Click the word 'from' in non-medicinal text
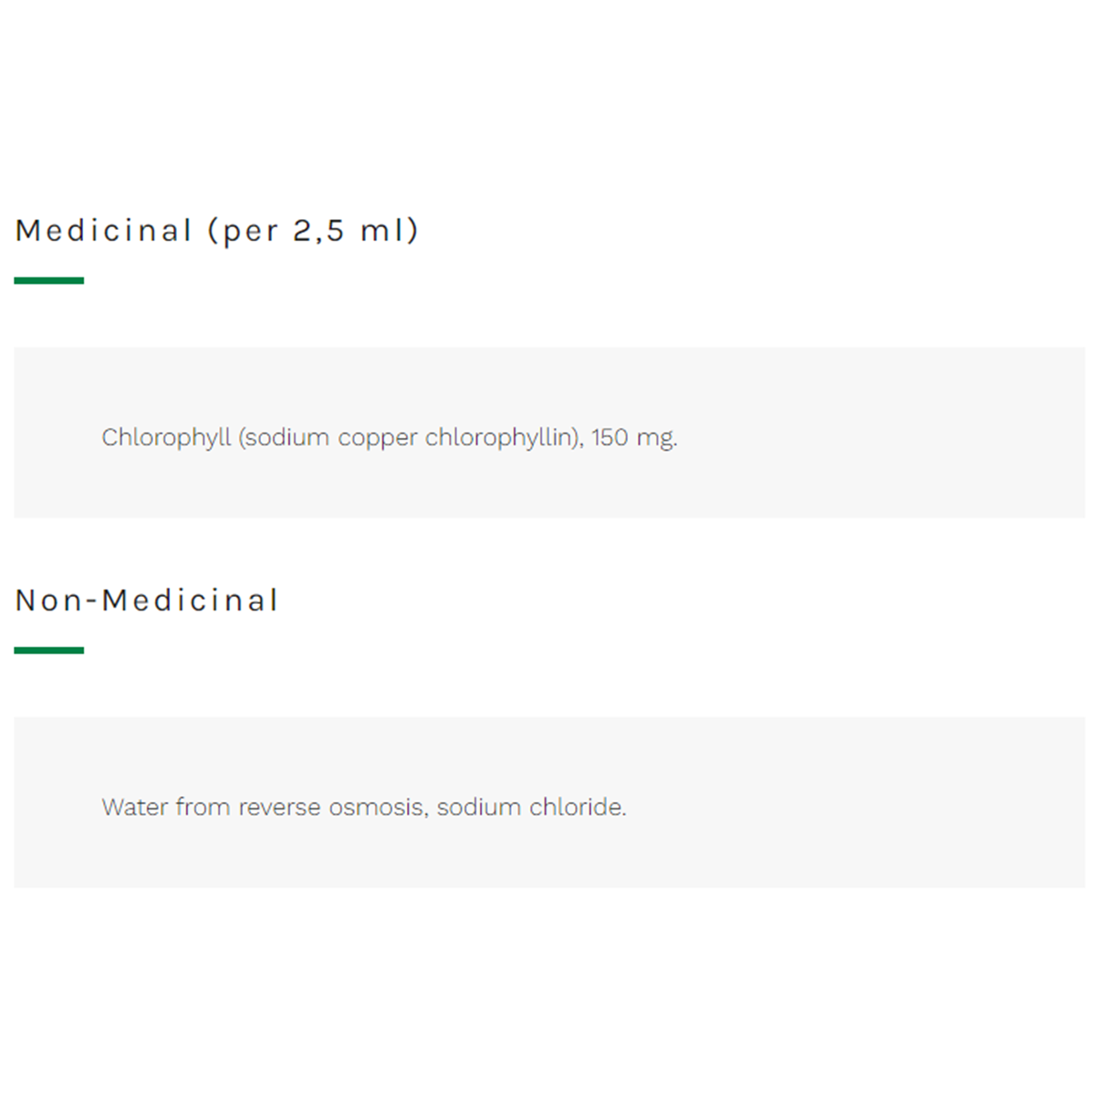This screenshot has height=1095, width=1095. 203,808
